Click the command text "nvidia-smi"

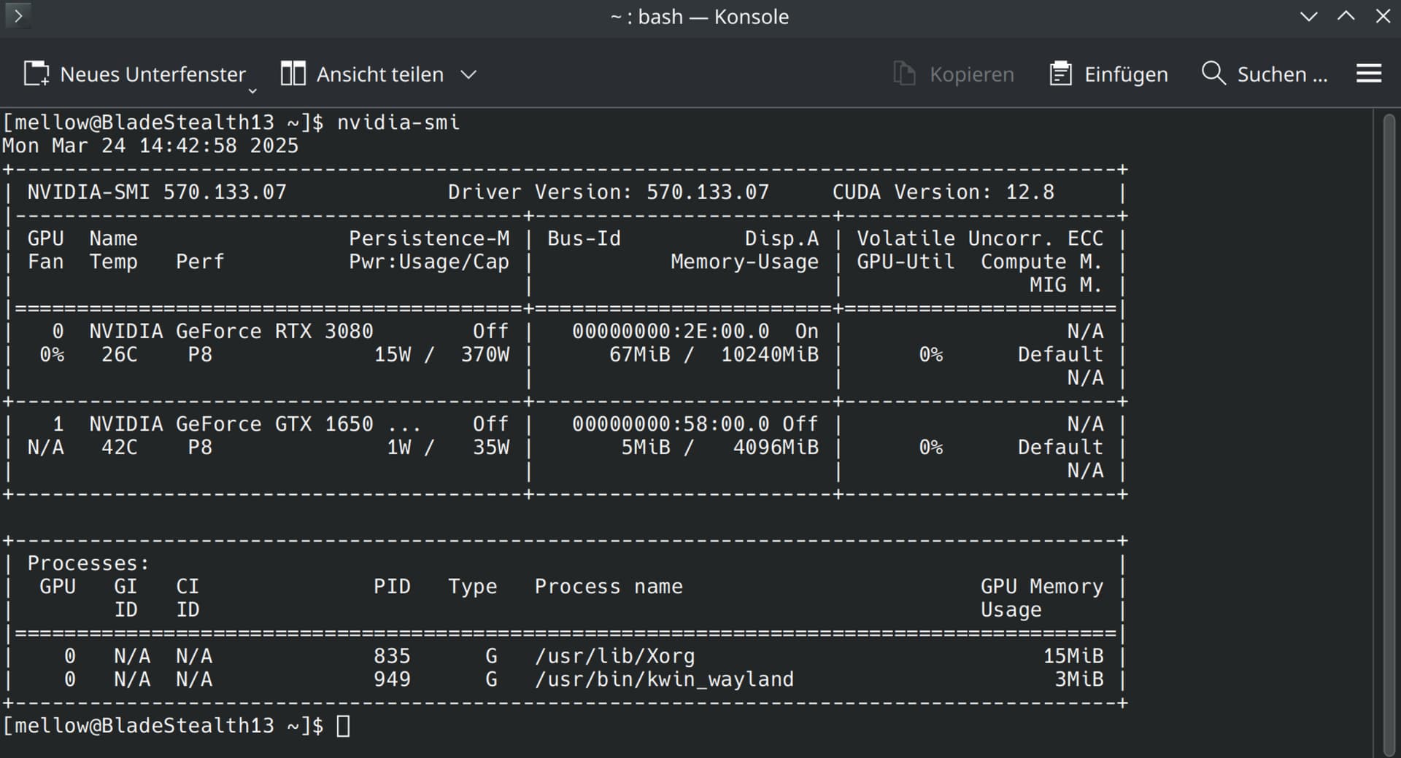click(398, 122)
